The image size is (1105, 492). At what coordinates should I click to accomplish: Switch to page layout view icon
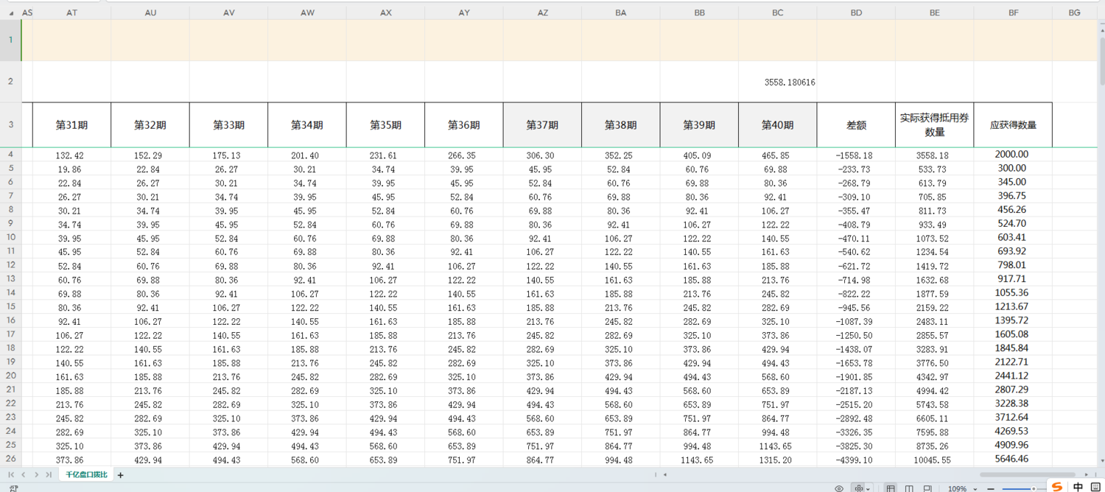point(909,488)
